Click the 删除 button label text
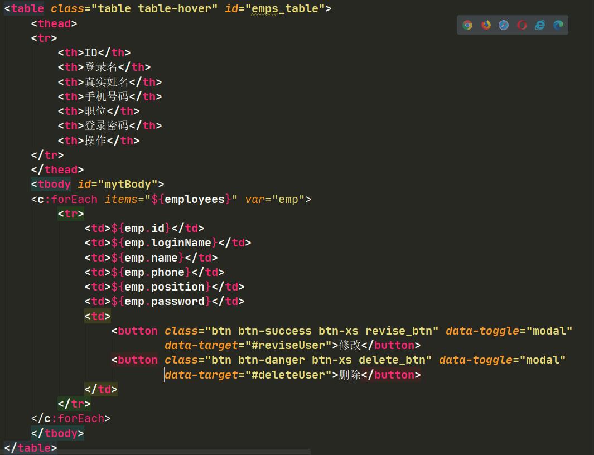Image resolution: width=594 pixels, height=455 pixels. (350, 375)
